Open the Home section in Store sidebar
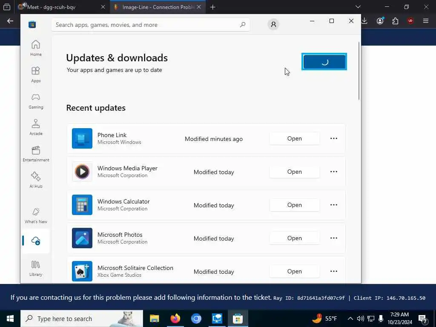 (36, 49)
